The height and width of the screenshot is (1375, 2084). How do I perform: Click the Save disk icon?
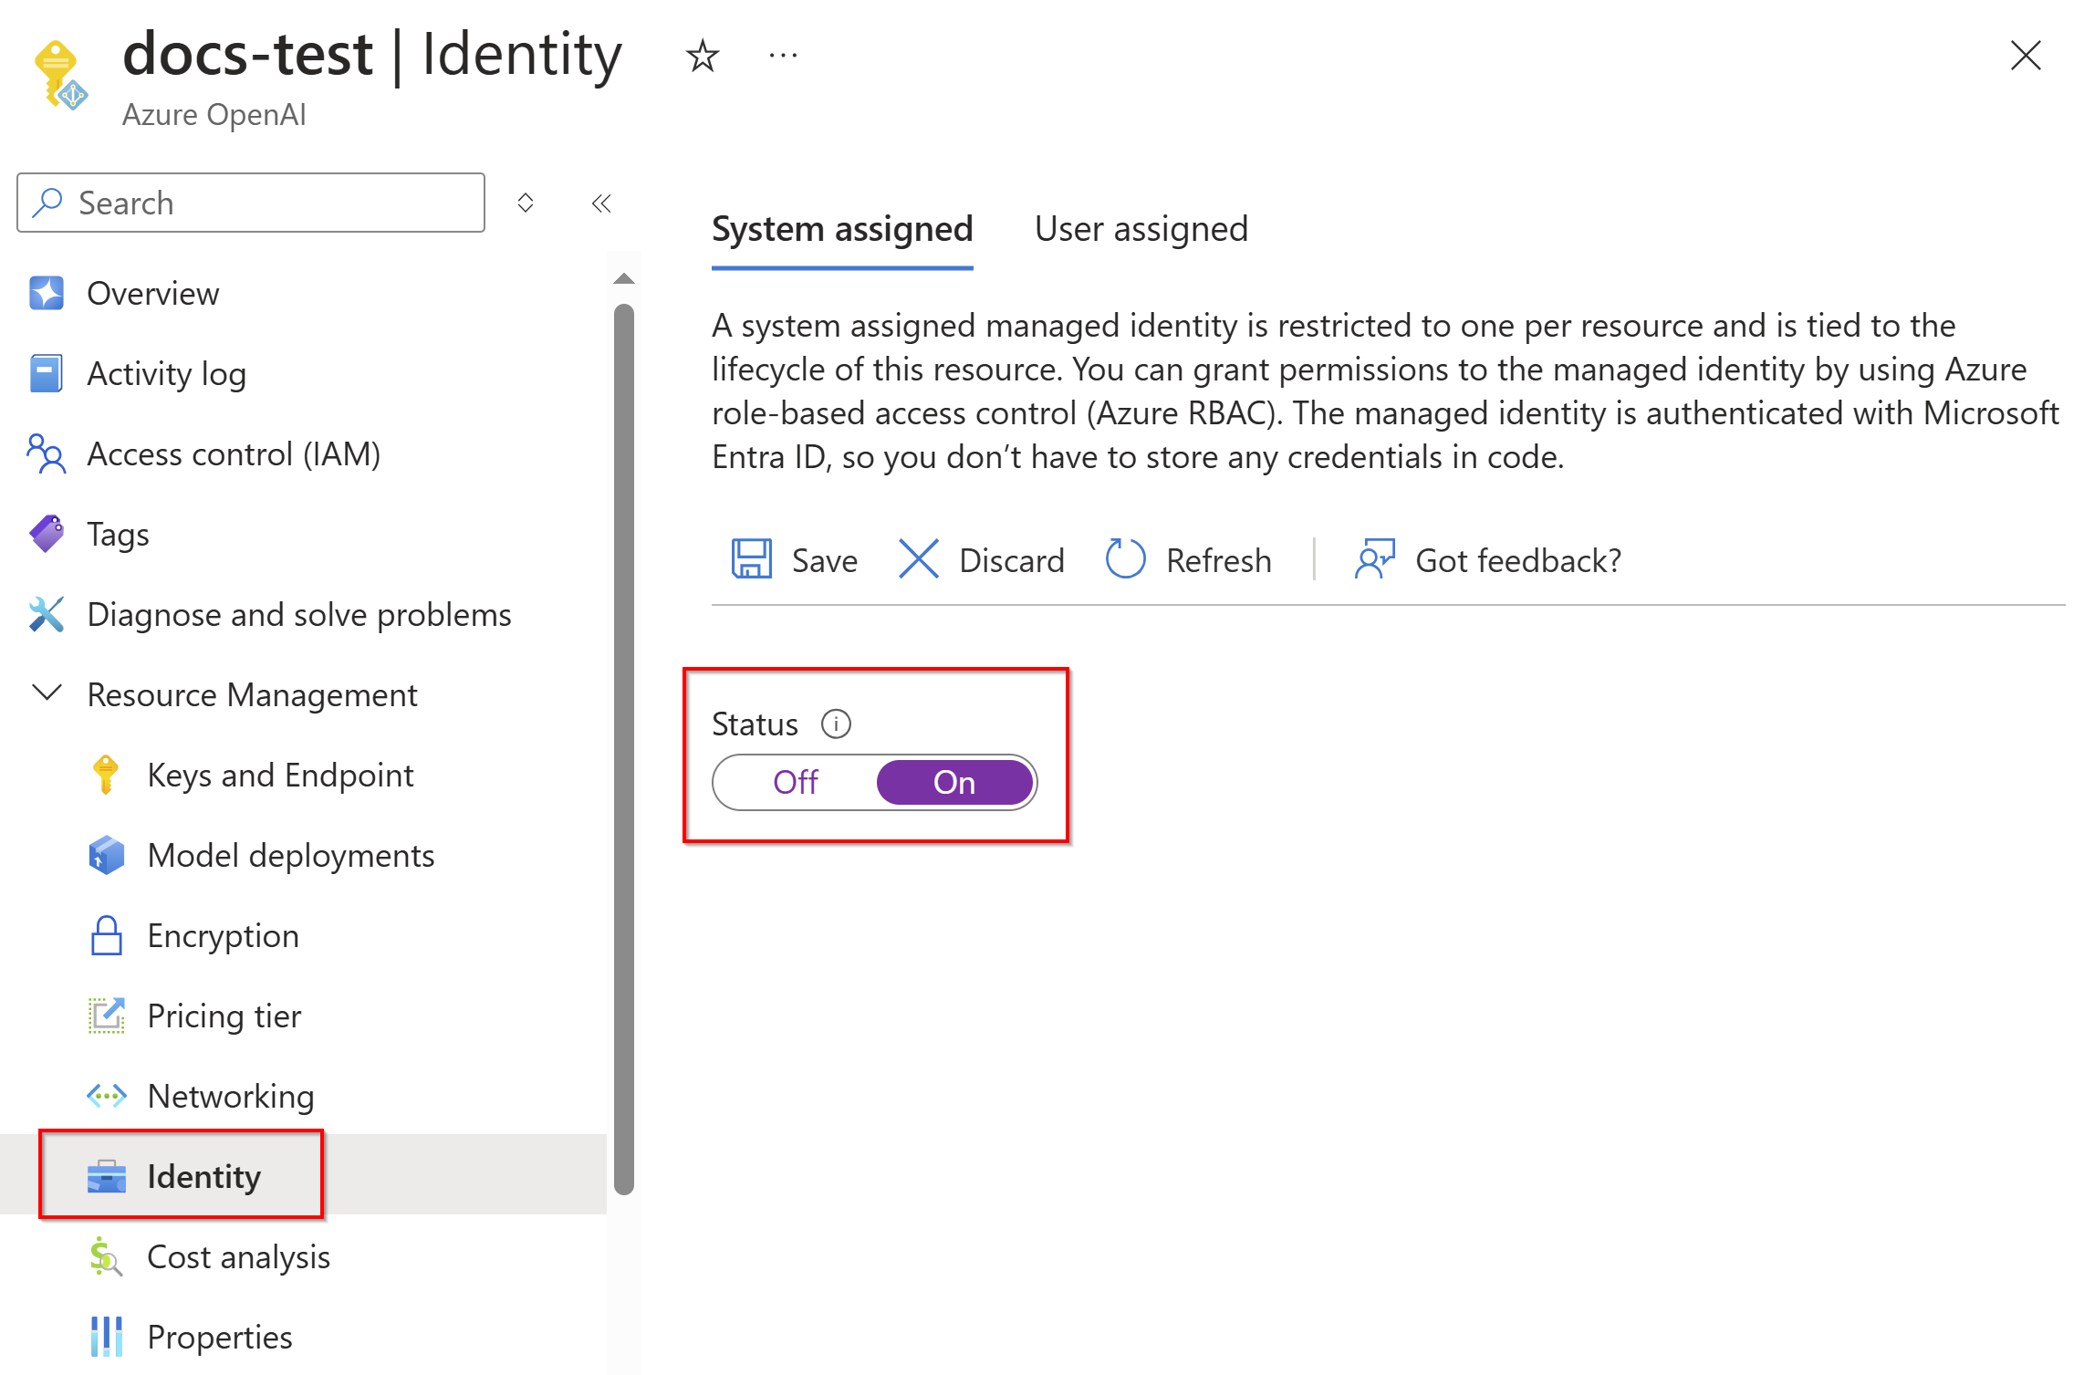[751, 559]
